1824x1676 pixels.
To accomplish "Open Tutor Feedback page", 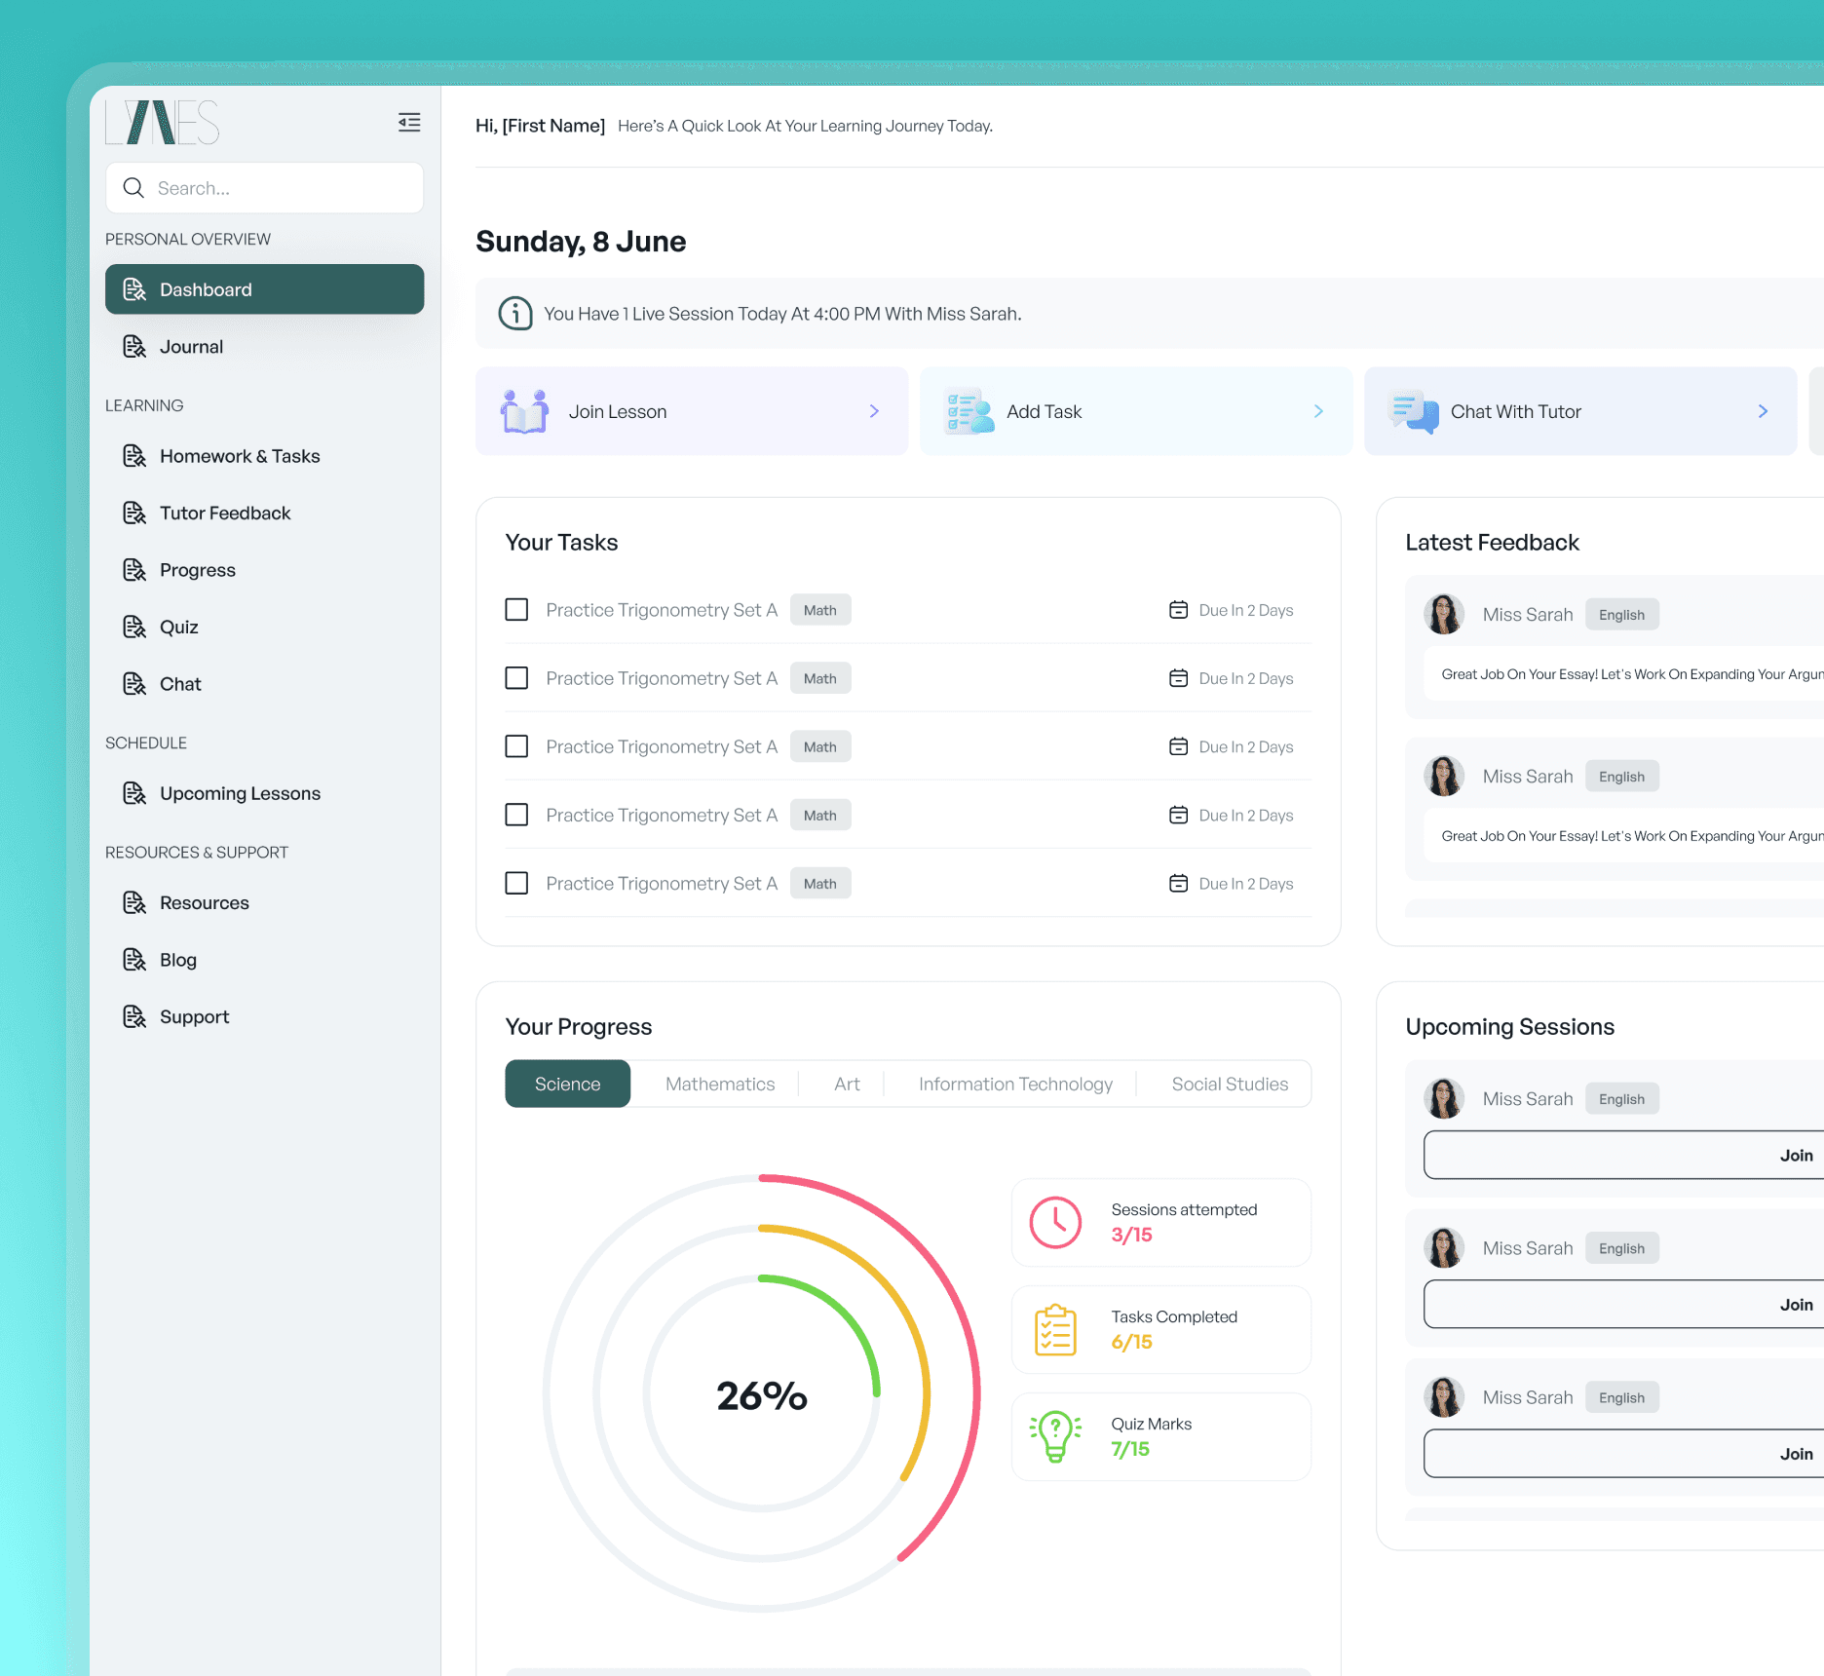I will [x=265, y=514].
